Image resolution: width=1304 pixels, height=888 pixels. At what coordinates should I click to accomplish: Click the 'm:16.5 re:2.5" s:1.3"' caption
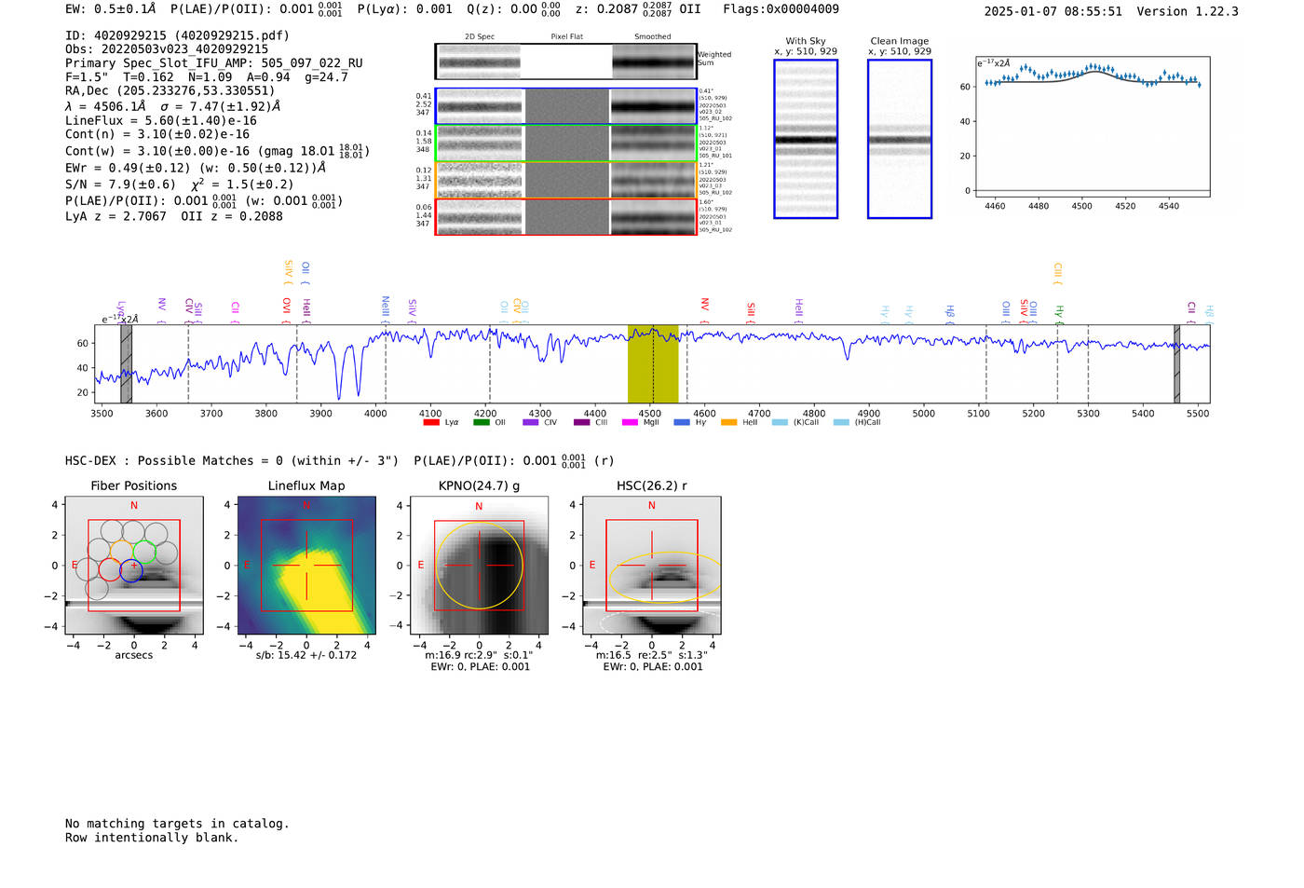point(652,655)
